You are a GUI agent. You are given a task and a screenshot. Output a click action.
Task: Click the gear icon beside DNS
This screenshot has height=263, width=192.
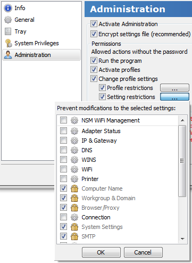[x=74, y=150]
